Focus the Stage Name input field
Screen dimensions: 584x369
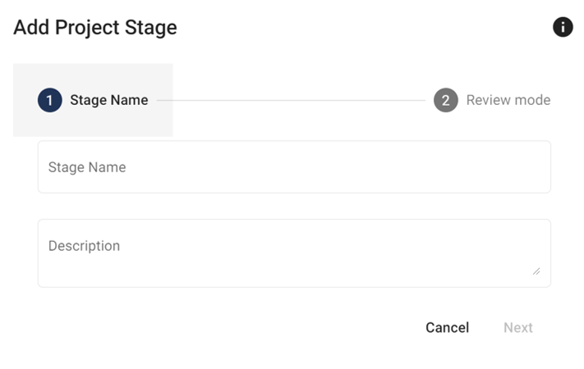(294, 167)
